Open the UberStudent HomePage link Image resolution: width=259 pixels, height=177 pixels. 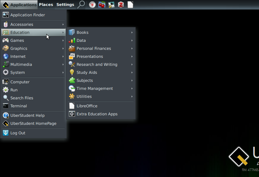[33, 123]
